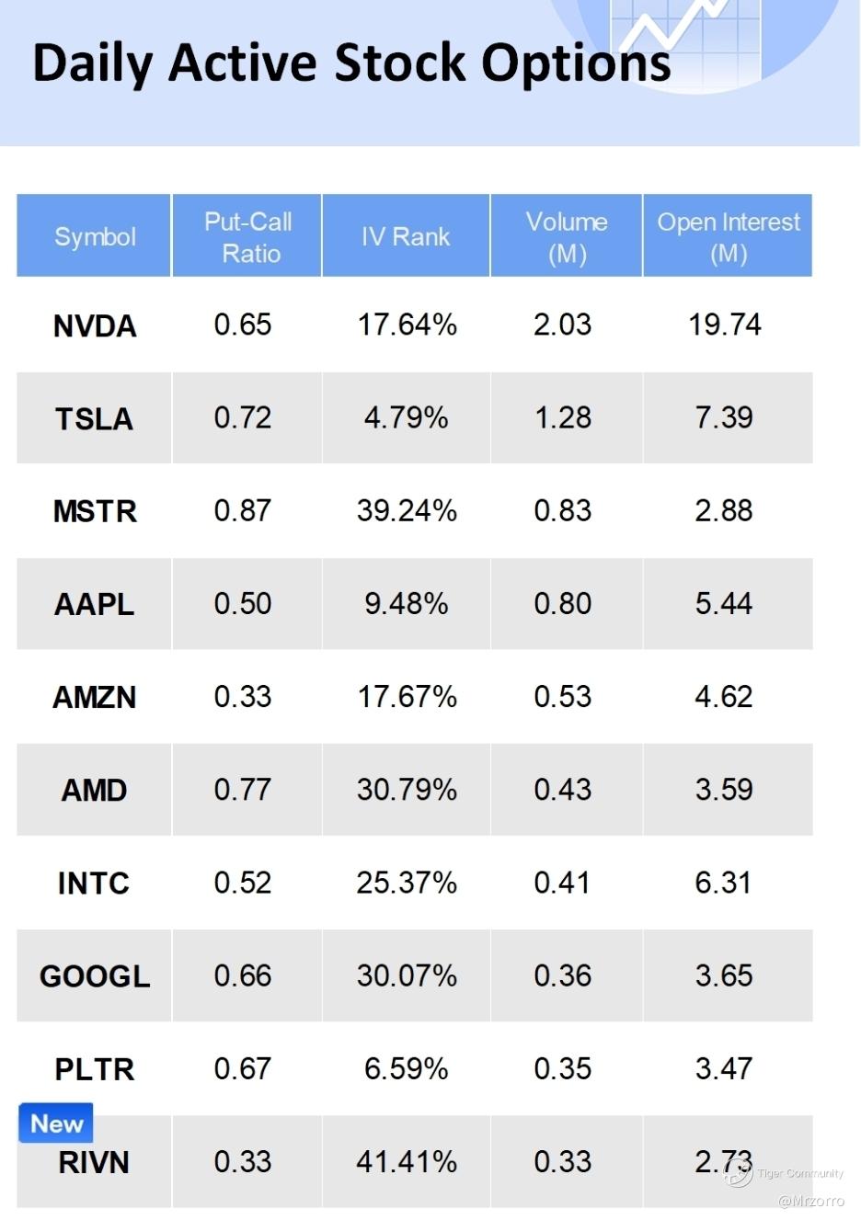Screen dimensions: 861x1220
Task: Click the blue New badge above RIVN
Action: pyautogui.click(x=56, y=1123)
